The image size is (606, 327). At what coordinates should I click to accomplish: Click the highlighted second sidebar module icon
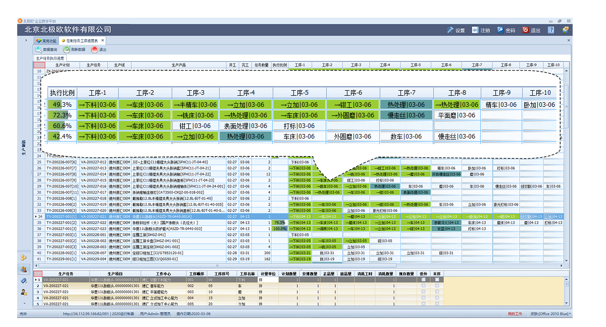tap(23, 269)
